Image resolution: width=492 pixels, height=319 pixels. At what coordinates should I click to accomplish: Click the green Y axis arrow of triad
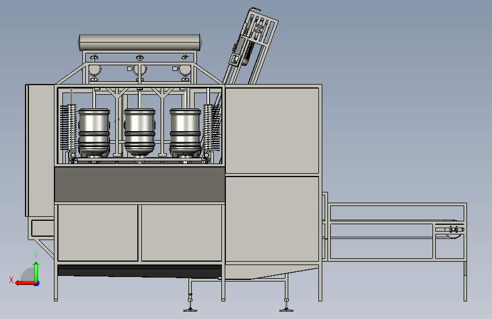[36, 271]
